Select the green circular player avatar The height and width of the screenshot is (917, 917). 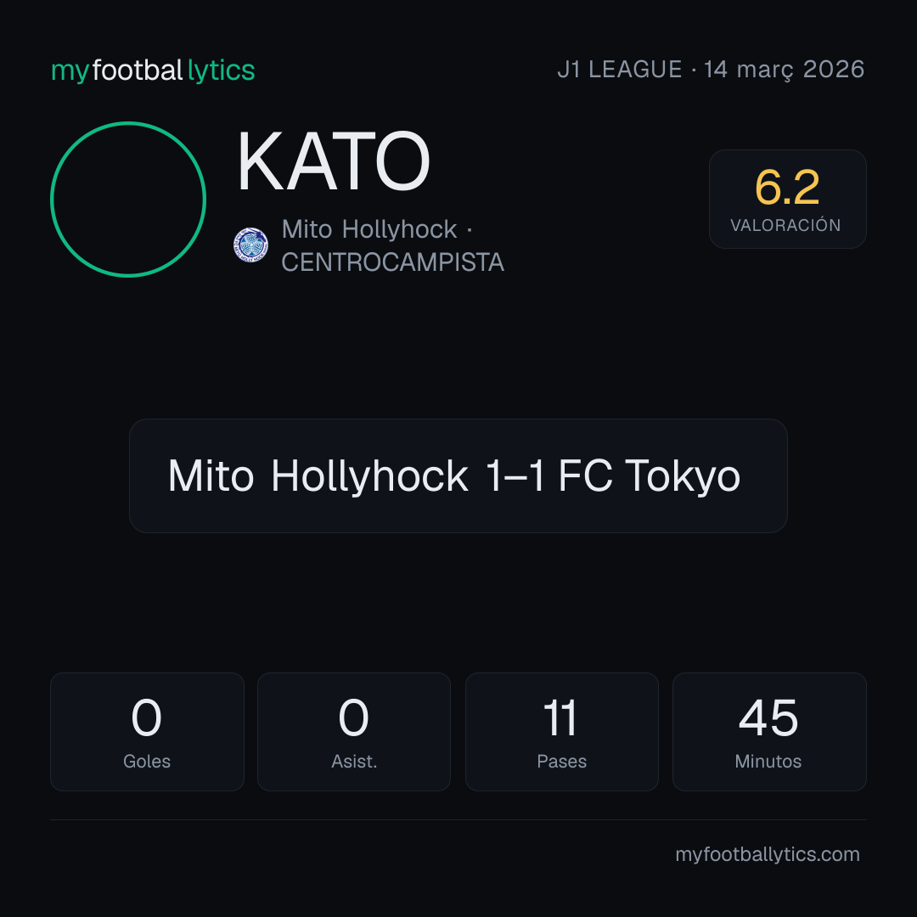point(128,200)
